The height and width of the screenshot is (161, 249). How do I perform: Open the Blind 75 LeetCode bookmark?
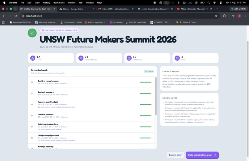point(137,22)
